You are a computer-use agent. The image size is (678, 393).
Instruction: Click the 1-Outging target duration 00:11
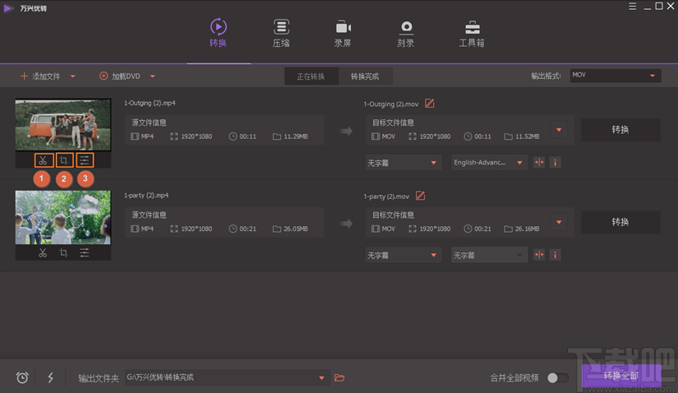click(x=482, y=136)
